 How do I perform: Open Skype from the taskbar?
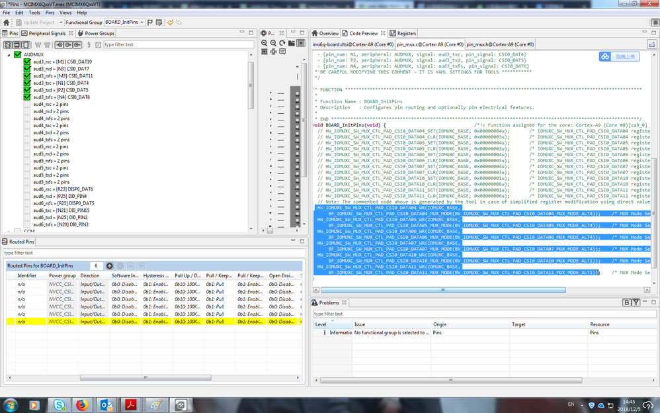(x=60, y=406)
